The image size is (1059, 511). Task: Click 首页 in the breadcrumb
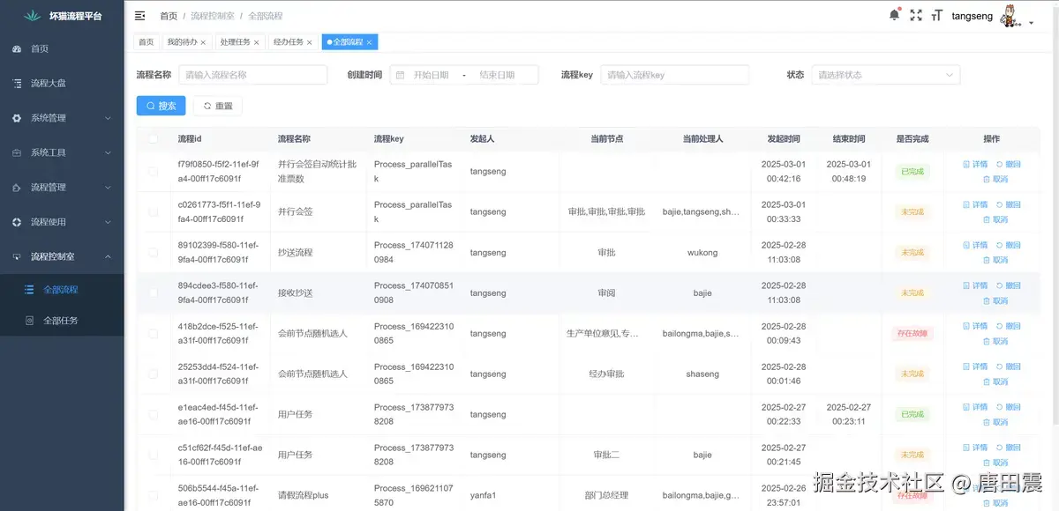(168, 16)
